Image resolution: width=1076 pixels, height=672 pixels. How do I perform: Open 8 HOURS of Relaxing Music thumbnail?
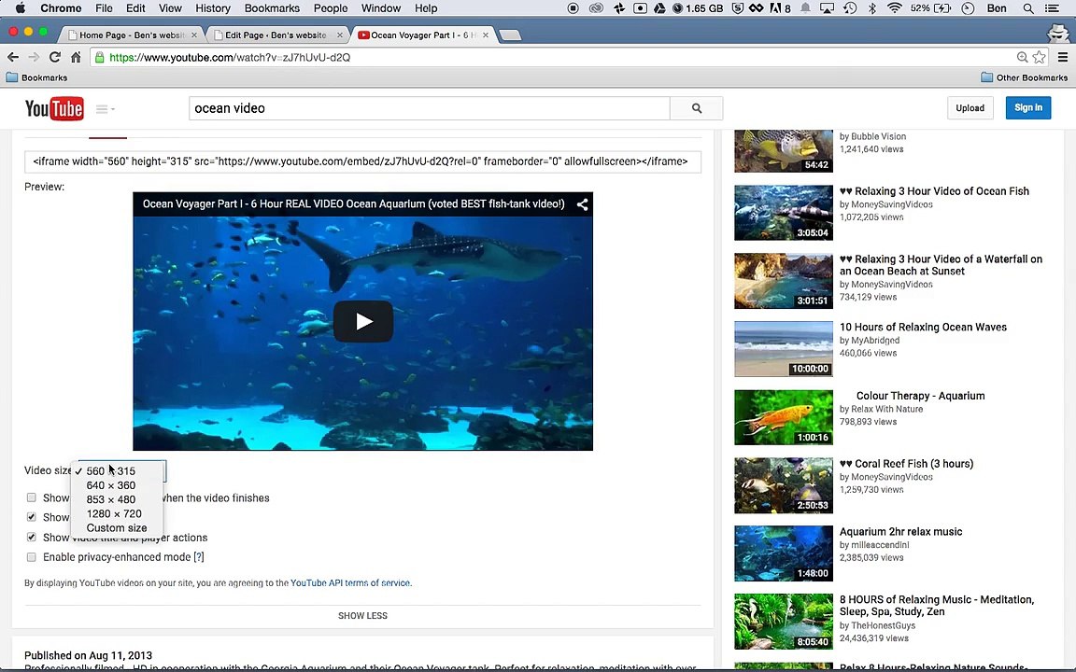tap(783, 622)
